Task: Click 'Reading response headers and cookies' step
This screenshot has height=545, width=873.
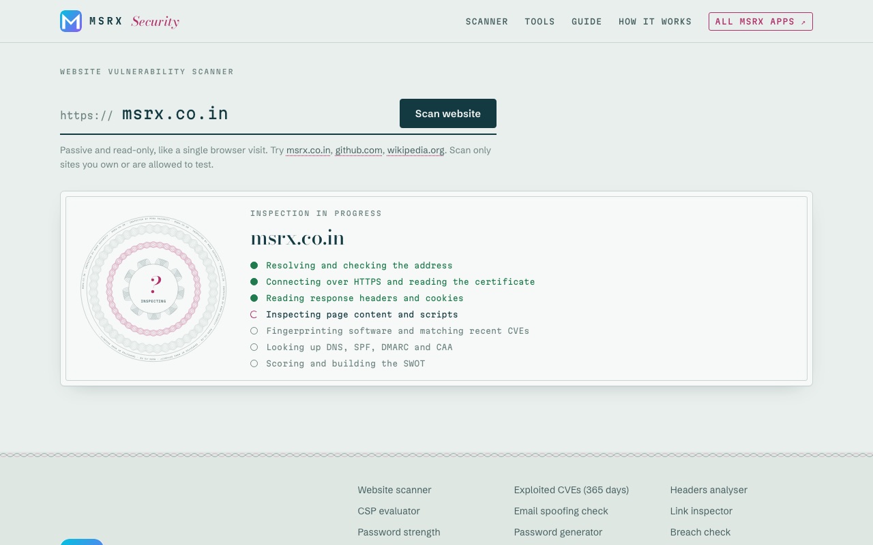Action: tap(365, 298)
